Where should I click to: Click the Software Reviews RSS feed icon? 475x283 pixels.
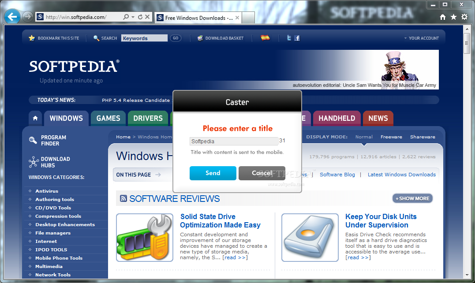point(123,198)
